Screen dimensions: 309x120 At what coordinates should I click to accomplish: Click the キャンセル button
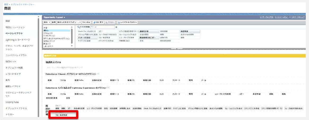(86, 22)
